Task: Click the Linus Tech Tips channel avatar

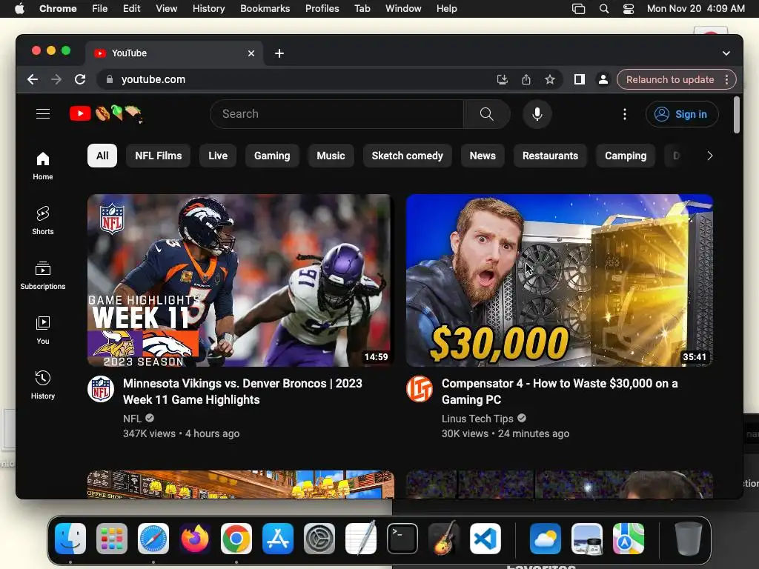Action: click(x=420, y=389)
